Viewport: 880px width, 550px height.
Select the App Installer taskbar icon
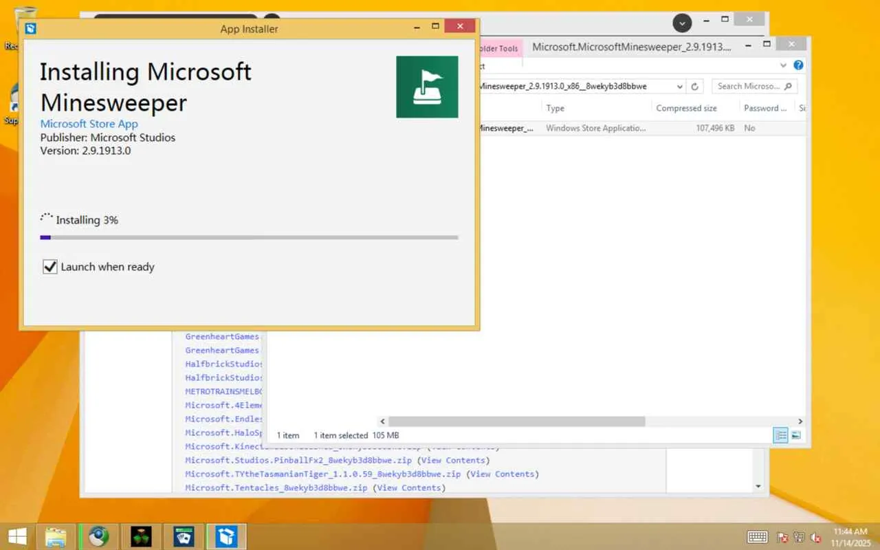(226, 536)
